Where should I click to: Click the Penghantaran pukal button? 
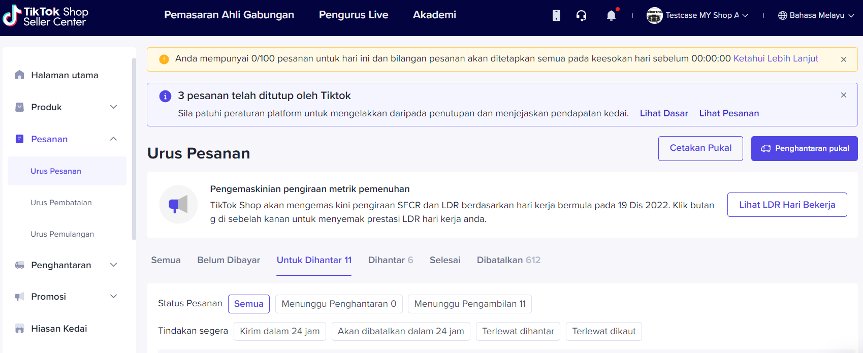tap(805, 148)
